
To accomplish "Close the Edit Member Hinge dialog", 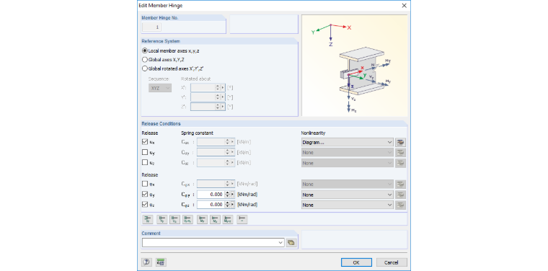I will (404, 6).
